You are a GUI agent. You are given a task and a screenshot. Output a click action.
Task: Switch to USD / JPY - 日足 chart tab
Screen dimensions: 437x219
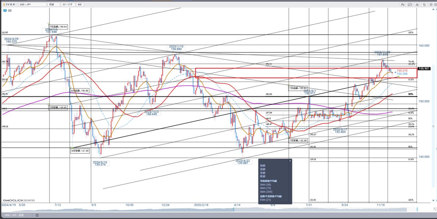pos(17,216)
